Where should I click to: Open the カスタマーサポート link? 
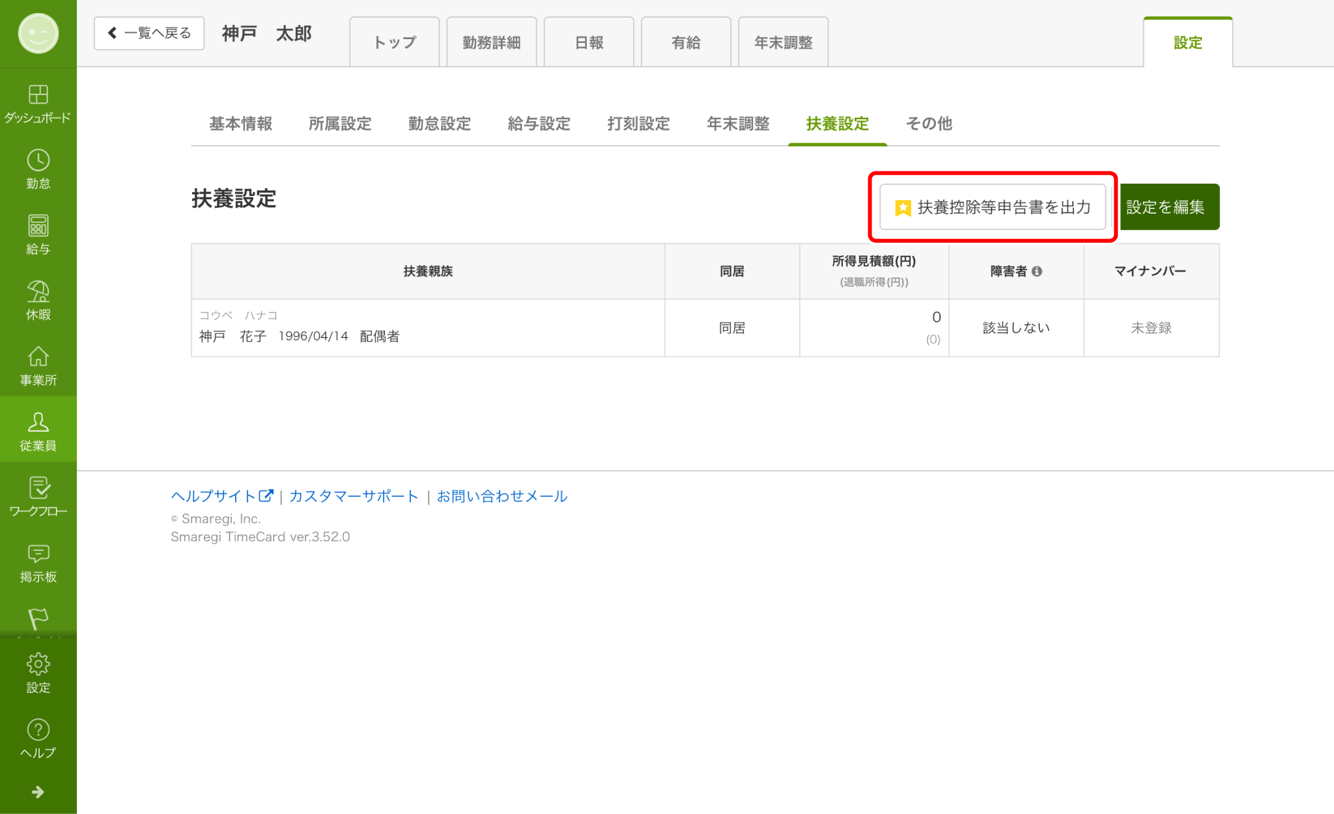tap(354, 496)
